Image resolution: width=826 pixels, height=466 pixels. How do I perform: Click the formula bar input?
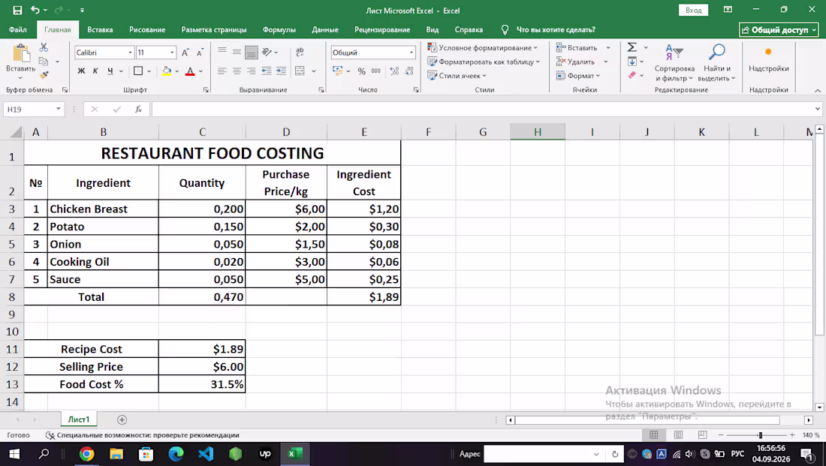pyautogui.click(x=482, y=109)
